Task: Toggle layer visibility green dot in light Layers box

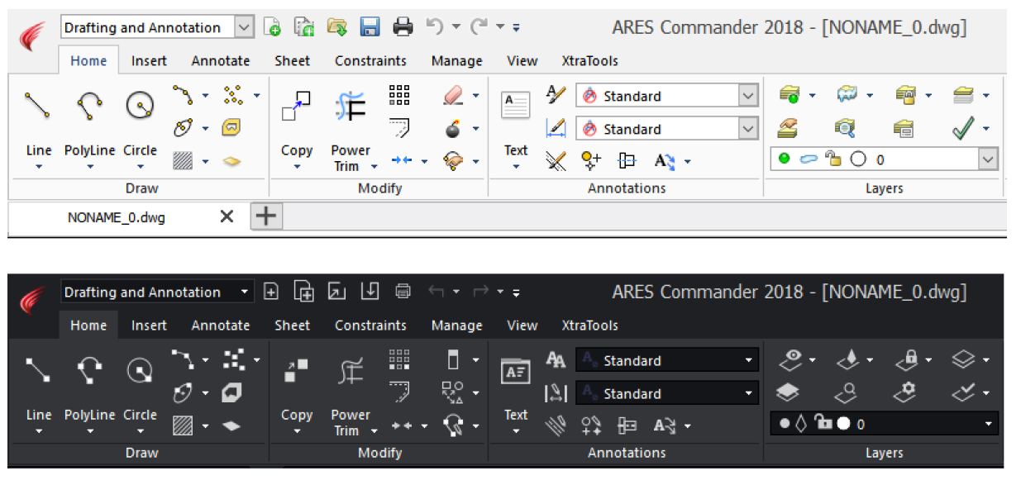Action: click(x=784, y=159)
